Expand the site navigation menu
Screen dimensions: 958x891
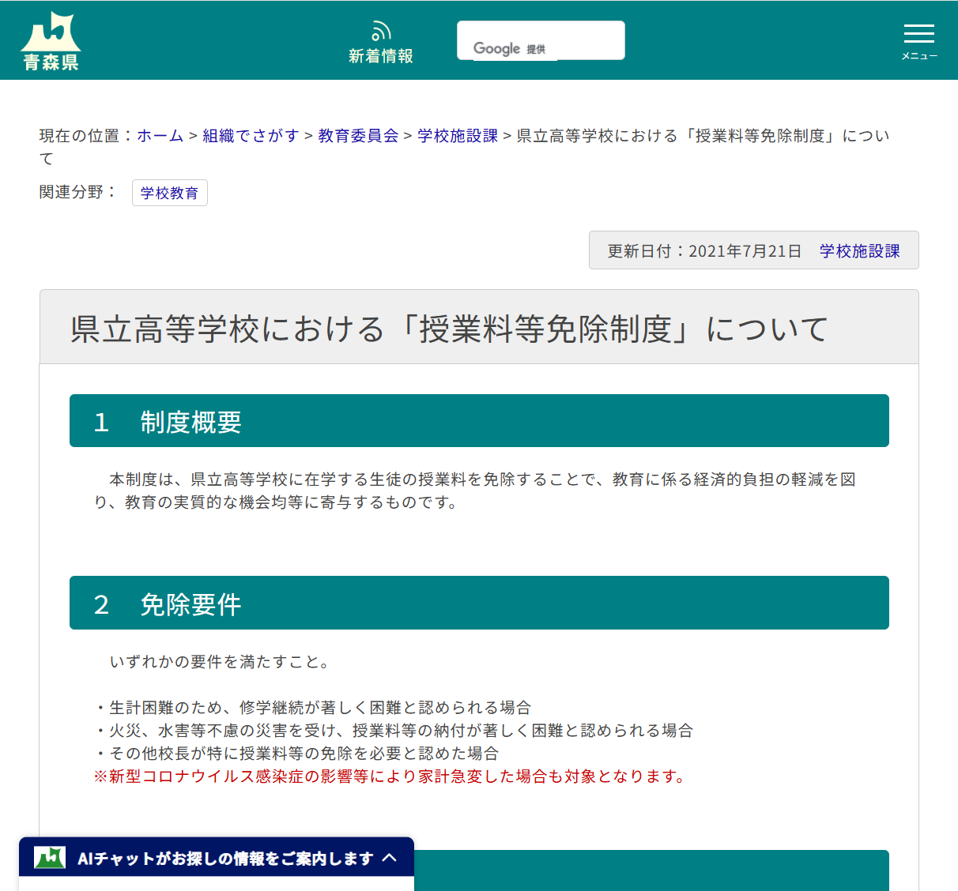pyautogui.click(x=918, y=35)
